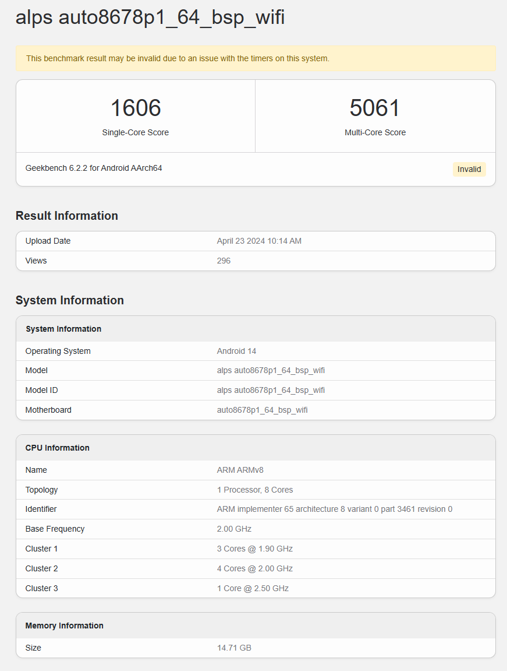Select the memory size 14.71 GB value
The image size is (507, 671).
tap(234, 648)
